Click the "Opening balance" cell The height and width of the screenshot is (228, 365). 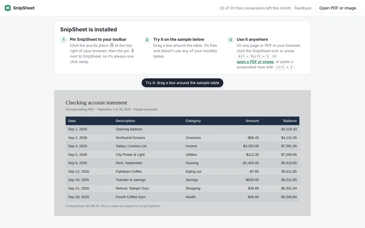coord(129,129)
